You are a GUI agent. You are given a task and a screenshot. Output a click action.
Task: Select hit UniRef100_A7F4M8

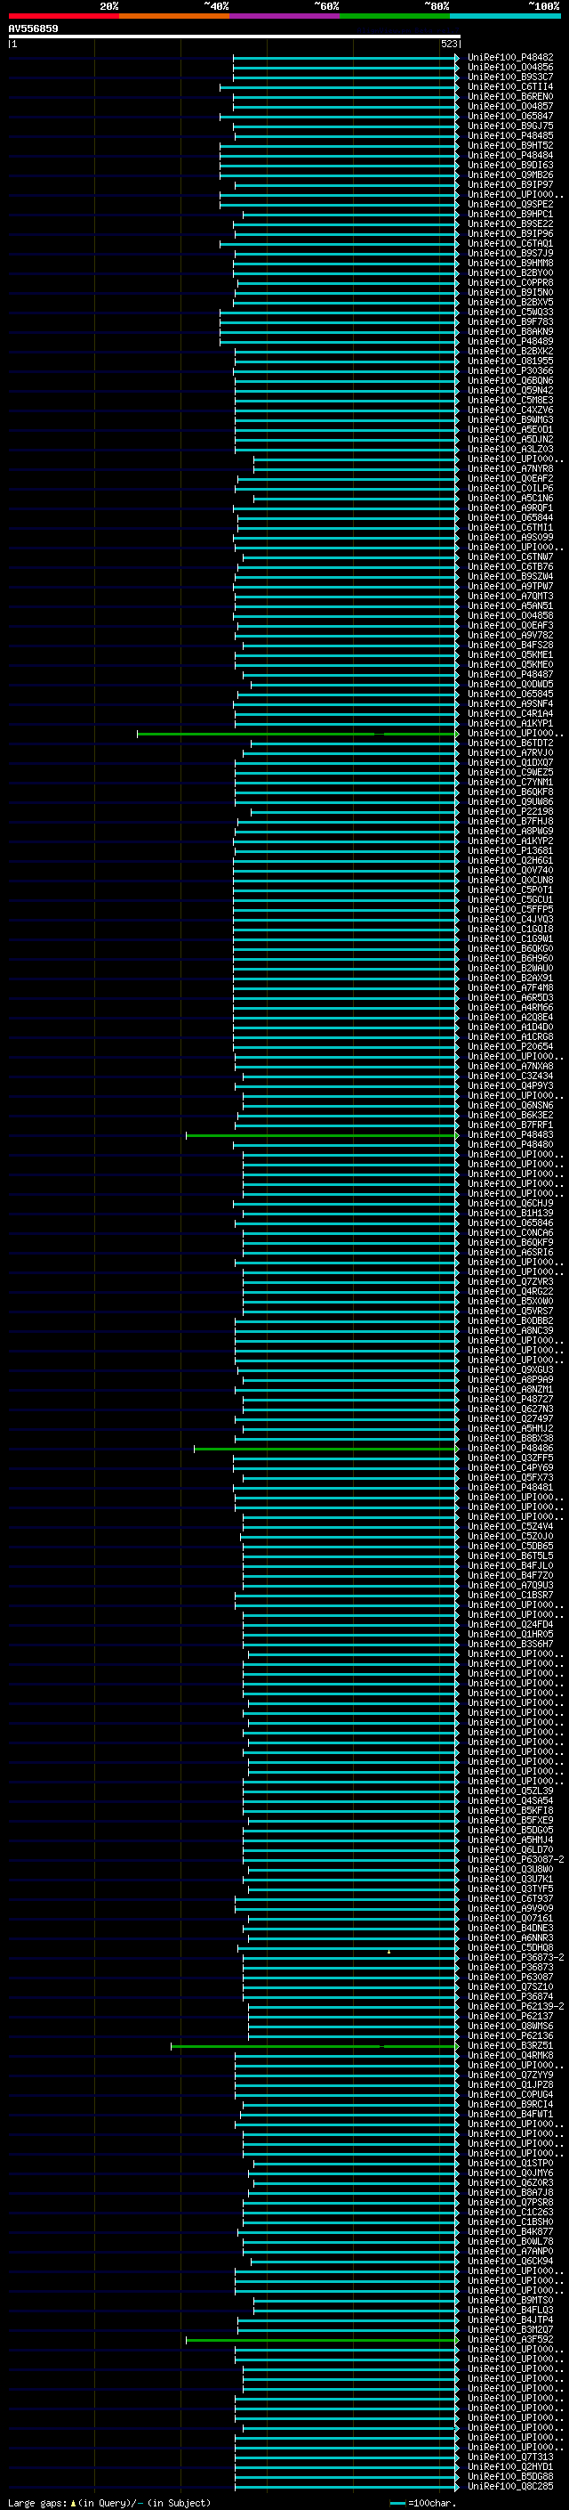pos(509,988)
